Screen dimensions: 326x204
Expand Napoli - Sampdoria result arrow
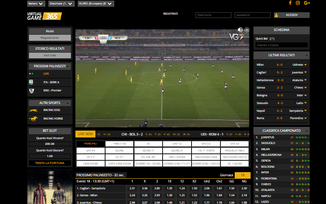pyautogui.click(x=305, y=111)
